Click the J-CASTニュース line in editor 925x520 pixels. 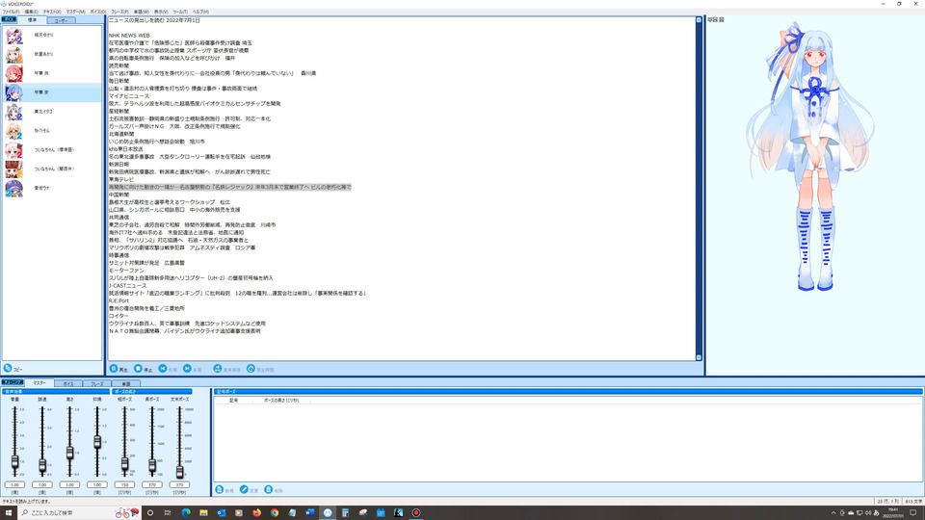(x=127, y=285)
